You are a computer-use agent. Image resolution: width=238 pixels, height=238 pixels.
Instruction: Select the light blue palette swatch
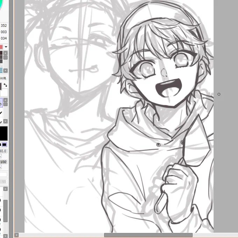click(x=1, y=70)
